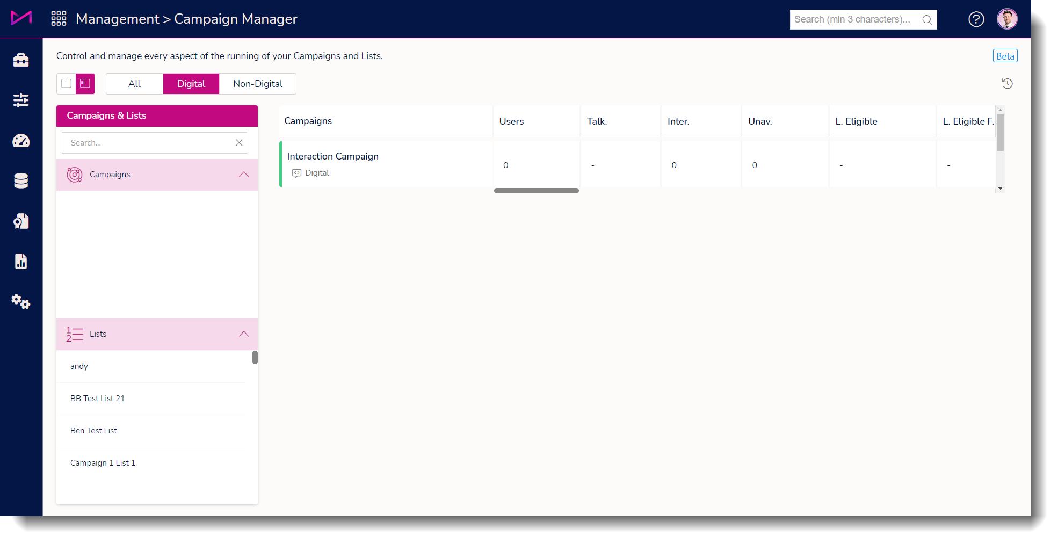Collapse the Campaigns section chevron
The image size is (1058, 543).
(244, 174)
